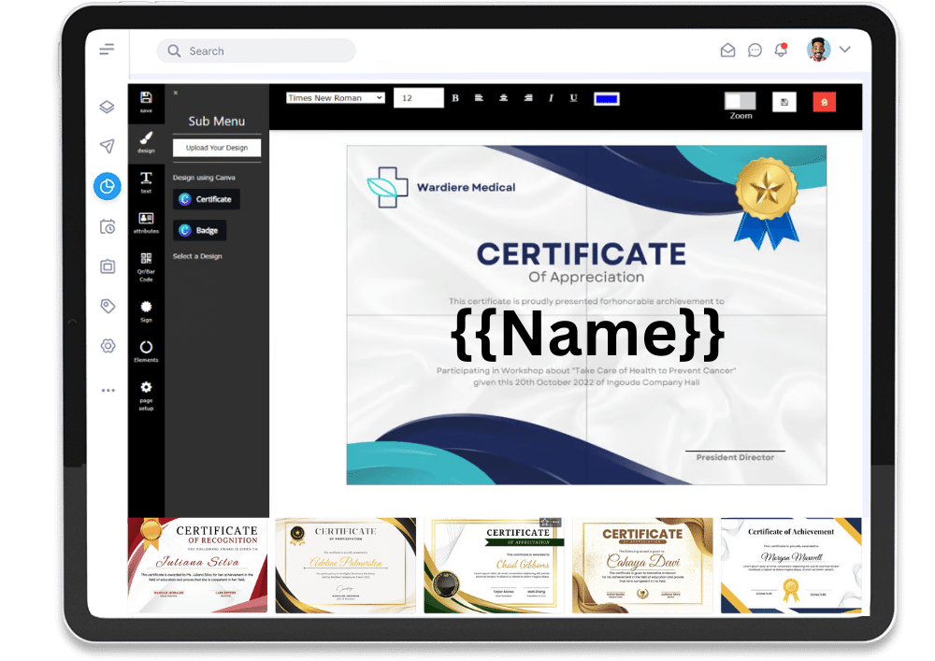The width and height of the screenshot is (935, 661).
Task: Click Upload Your Design button
Action: pyautogui.click(x=217, y=148)
